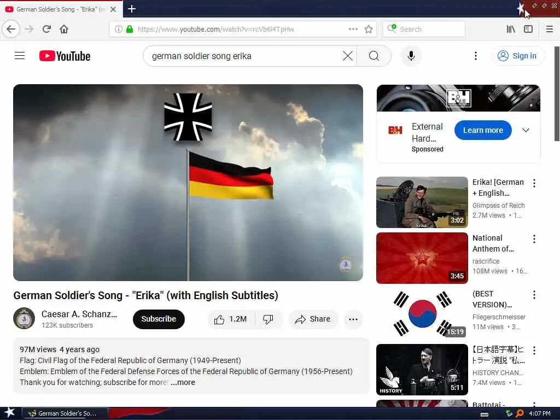
Task: Open YouTube settings three-dot menu
Action: (475, 56)
